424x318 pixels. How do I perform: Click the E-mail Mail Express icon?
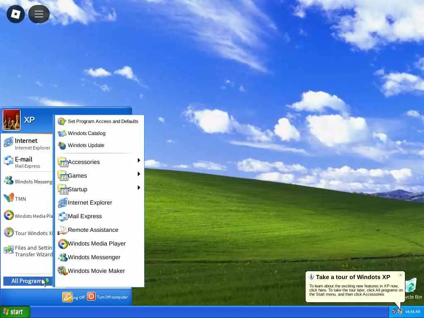point(8,161)
